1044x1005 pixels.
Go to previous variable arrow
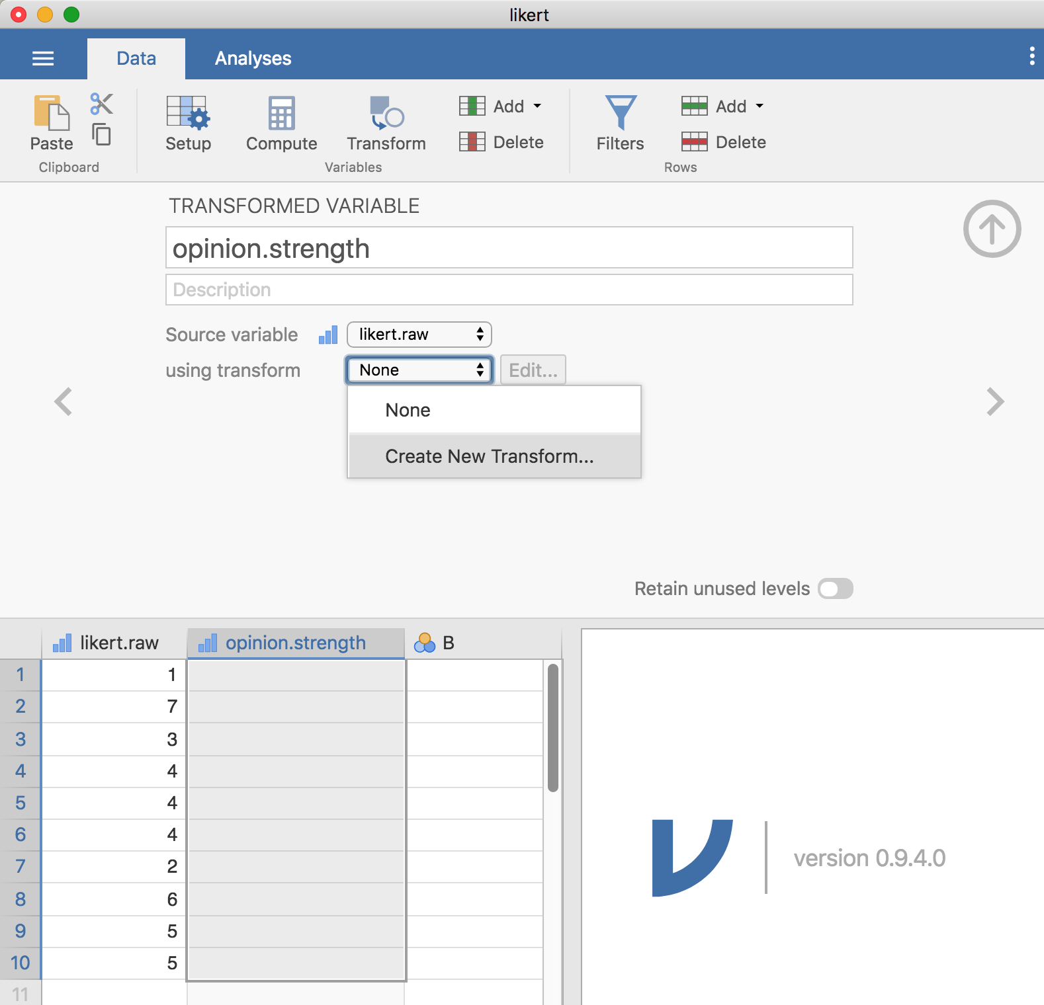[x=64, y=401]
